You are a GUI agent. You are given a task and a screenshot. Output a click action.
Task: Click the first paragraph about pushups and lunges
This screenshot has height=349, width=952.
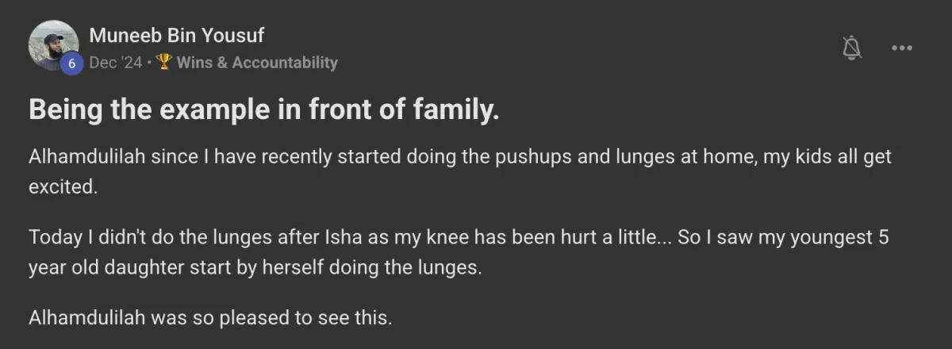click(460, 157)
